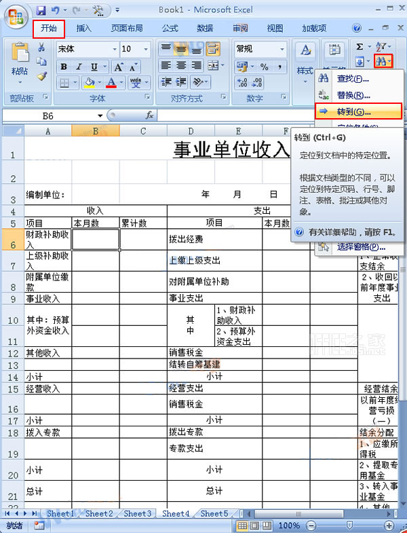
Task: Click the Cut scissors icon
Action: (41, 48)
